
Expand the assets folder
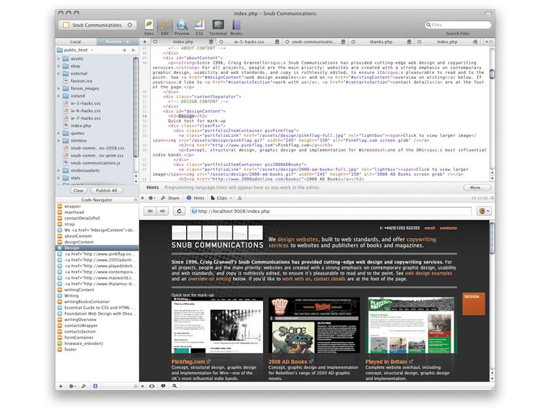pos(59,59)
